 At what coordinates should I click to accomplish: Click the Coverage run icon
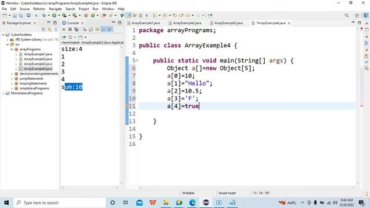[64, 16]
